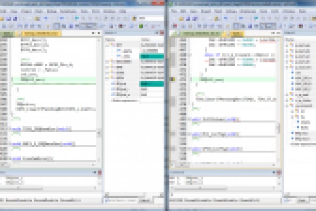Click the vertical scrollbar of right window code editor
Viewport: 316px width, 211px height.
279,100
